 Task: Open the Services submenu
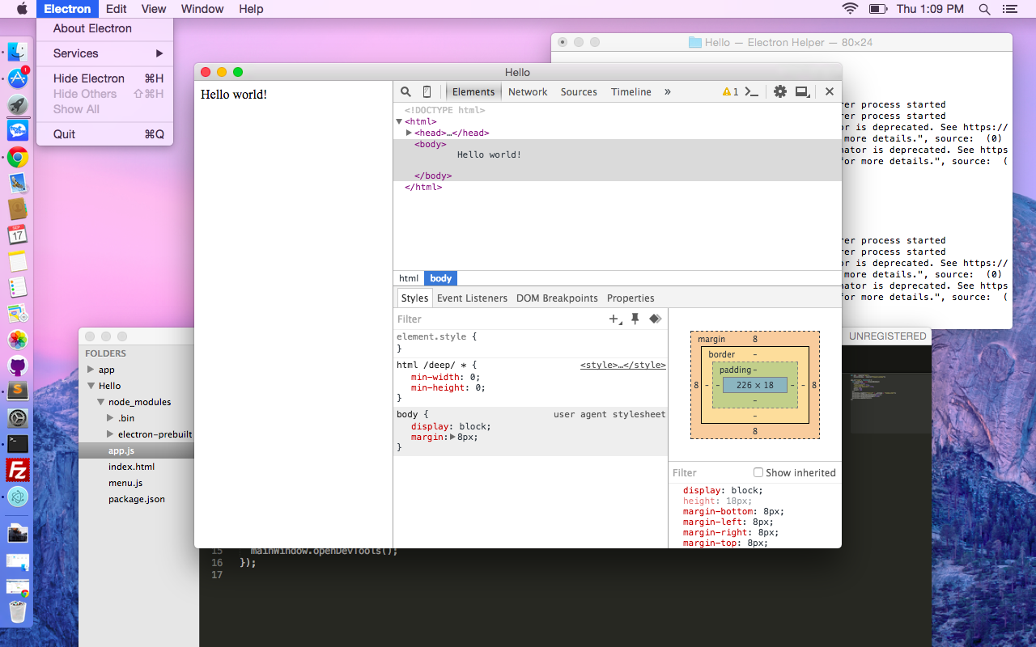[x=104, y=53]
